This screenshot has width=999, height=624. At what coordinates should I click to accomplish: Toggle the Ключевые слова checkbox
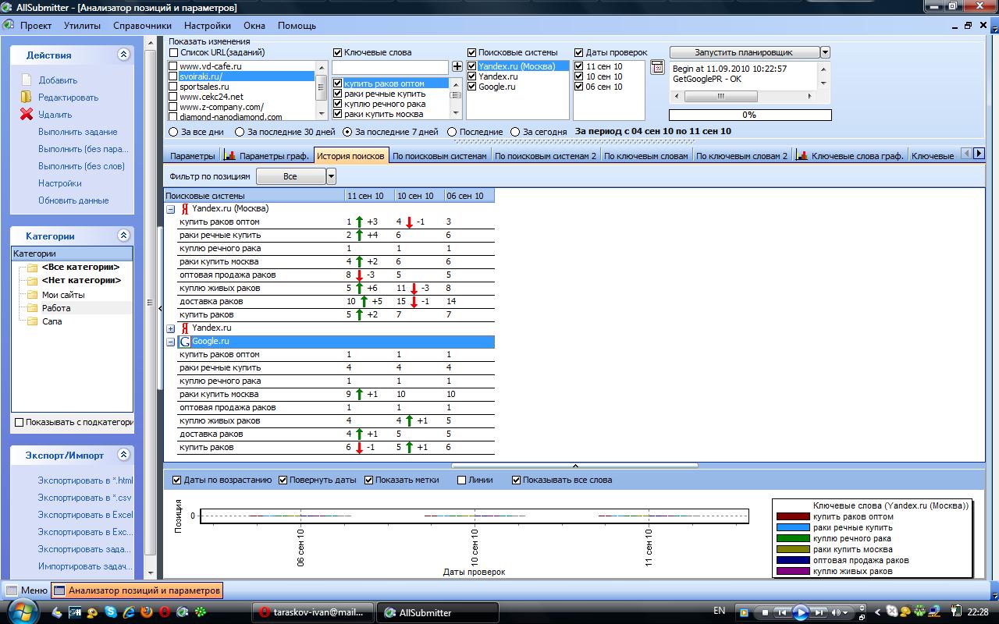coord(338,52)
